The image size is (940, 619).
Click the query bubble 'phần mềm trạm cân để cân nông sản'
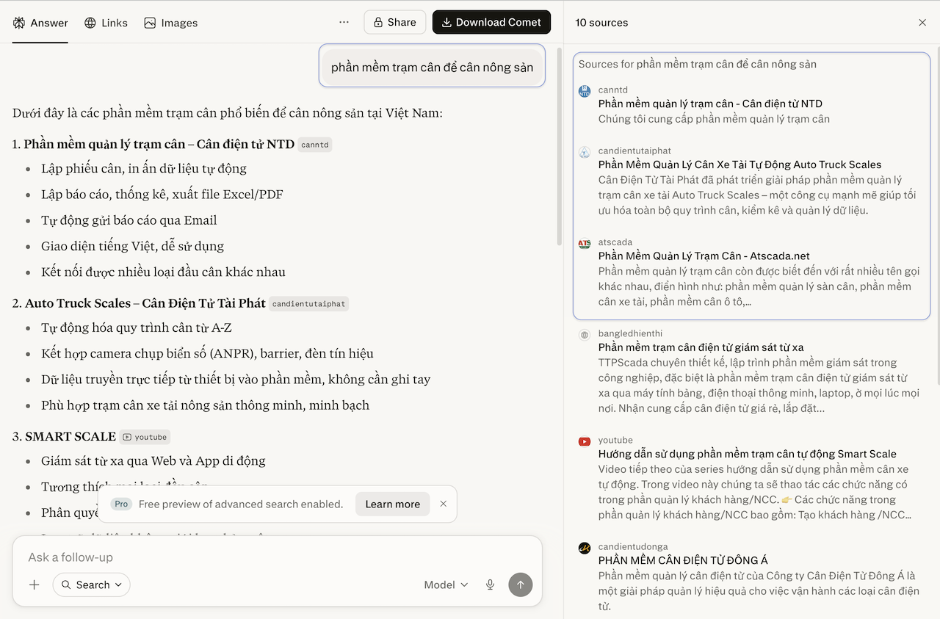click(433, 67)
